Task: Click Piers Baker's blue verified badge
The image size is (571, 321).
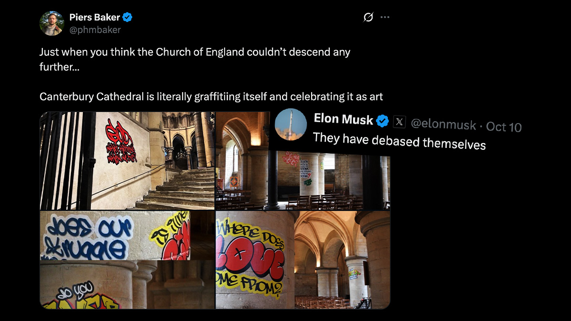Action: 128,18
